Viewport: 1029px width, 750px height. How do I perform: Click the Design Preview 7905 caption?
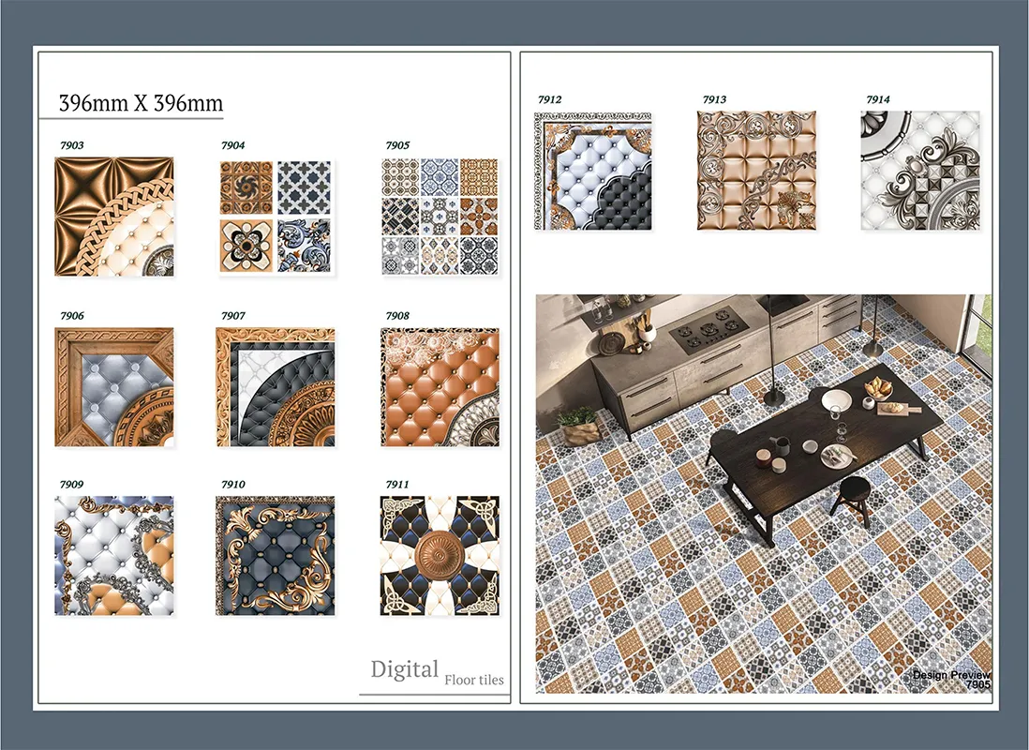[x=951, y=680]
